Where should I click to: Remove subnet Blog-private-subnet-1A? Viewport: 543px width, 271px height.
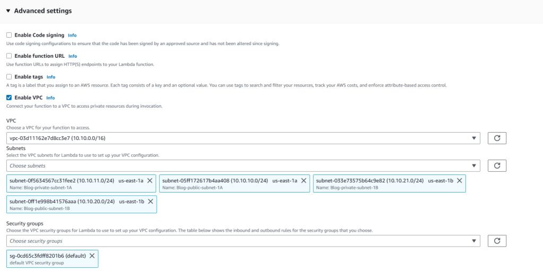tap(150, 180)
